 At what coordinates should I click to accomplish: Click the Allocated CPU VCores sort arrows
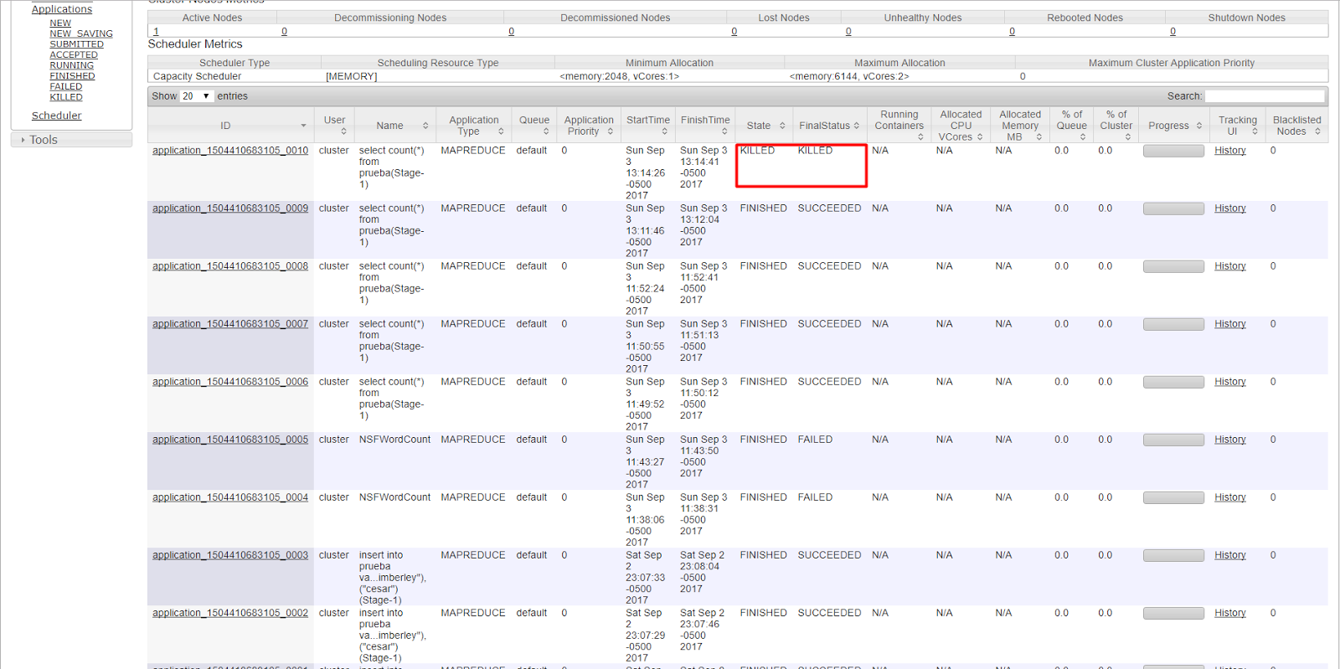point(980,137)
